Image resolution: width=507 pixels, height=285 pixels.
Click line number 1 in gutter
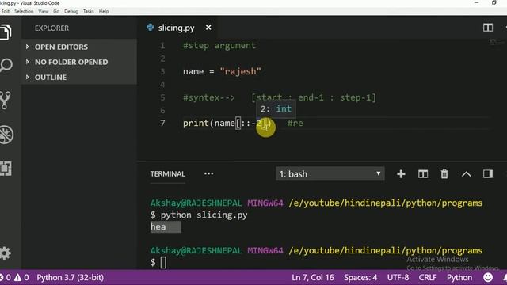tap(162, 46)
